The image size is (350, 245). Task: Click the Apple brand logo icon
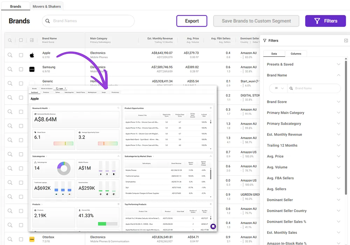pos(32,55)
